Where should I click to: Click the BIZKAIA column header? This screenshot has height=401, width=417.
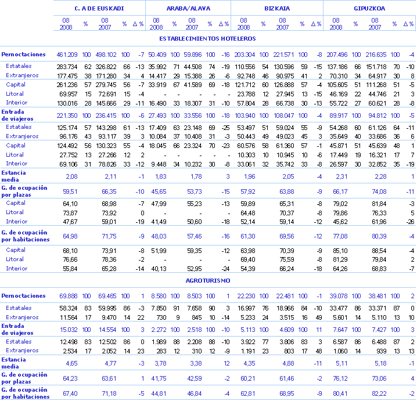point(277,9)
